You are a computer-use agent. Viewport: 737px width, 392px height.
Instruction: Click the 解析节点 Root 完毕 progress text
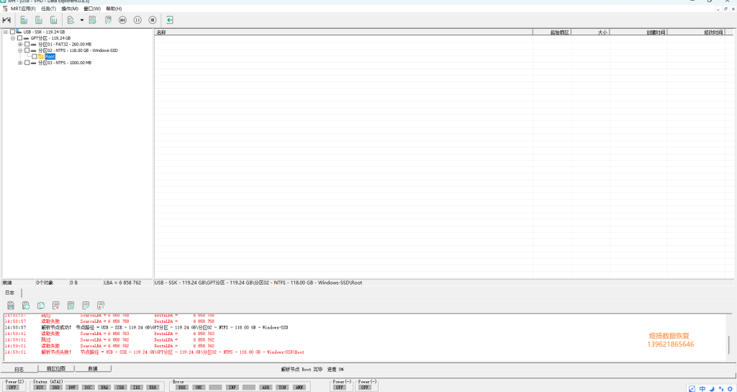(x=312, y=370)
